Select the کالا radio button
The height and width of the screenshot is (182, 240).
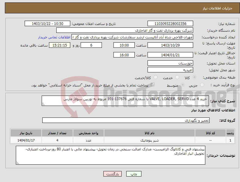[194, 77]
